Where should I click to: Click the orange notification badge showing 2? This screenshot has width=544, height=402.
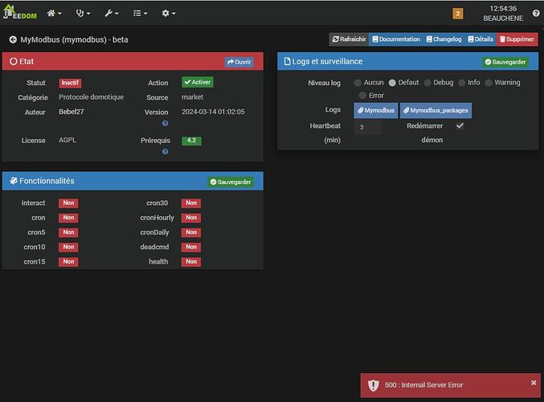tap(458, 14)
